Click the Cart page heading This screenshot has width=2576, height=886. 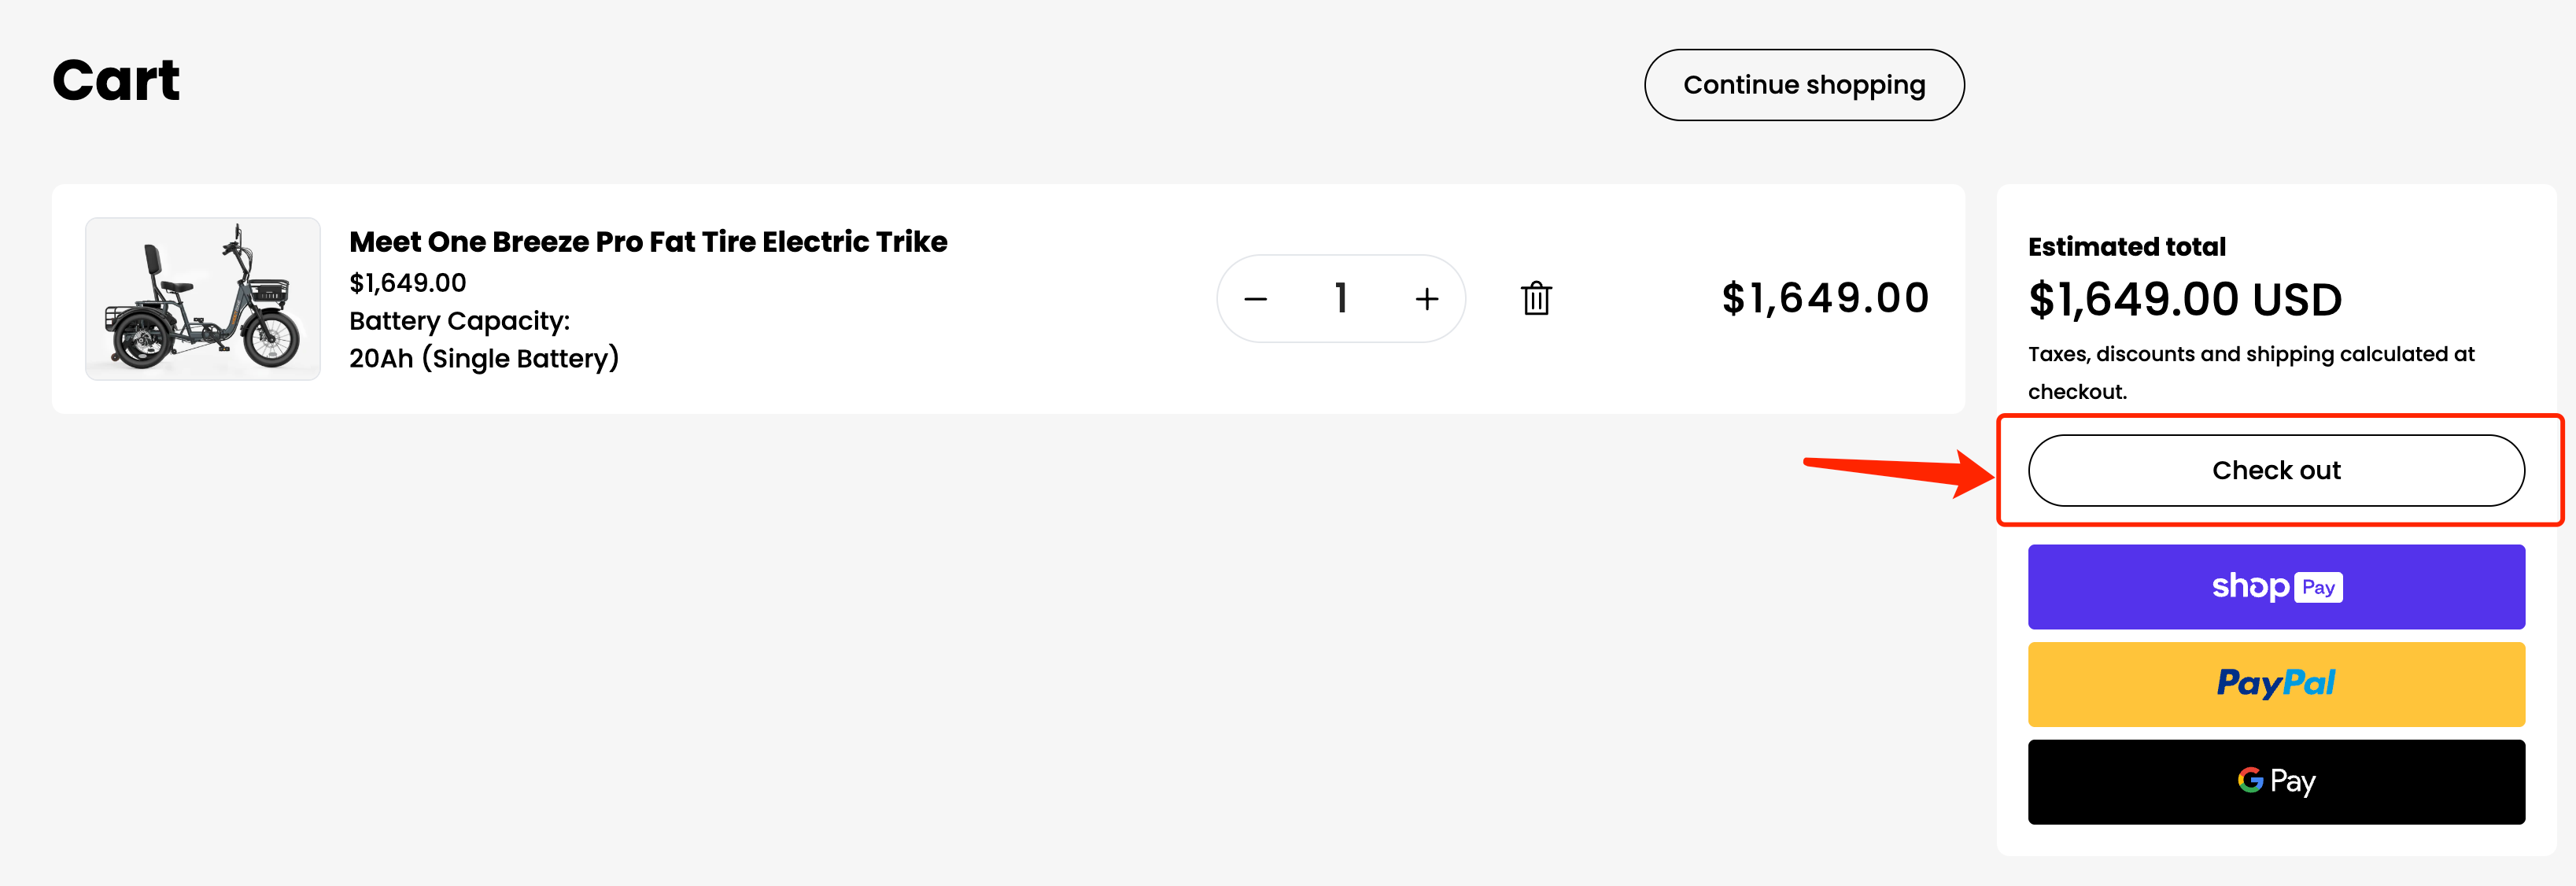click(116, 80)
